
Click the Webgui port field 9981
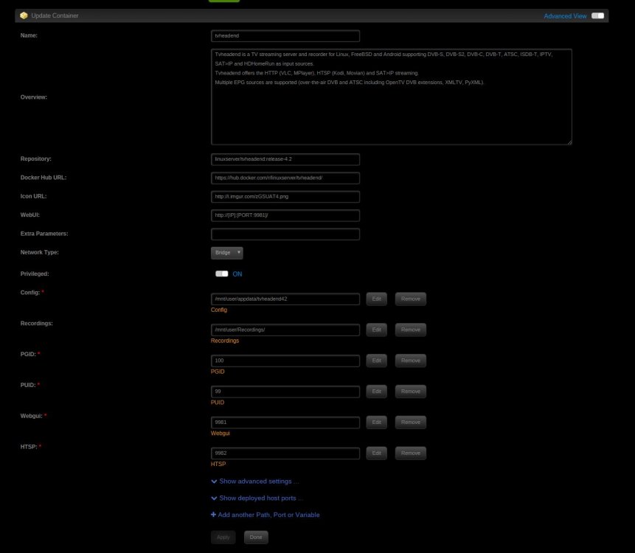click(285, 422)
